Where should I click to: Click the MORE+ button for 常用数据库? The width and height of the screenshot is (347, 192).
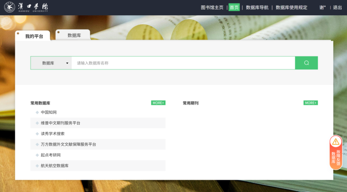coord(158,103)
